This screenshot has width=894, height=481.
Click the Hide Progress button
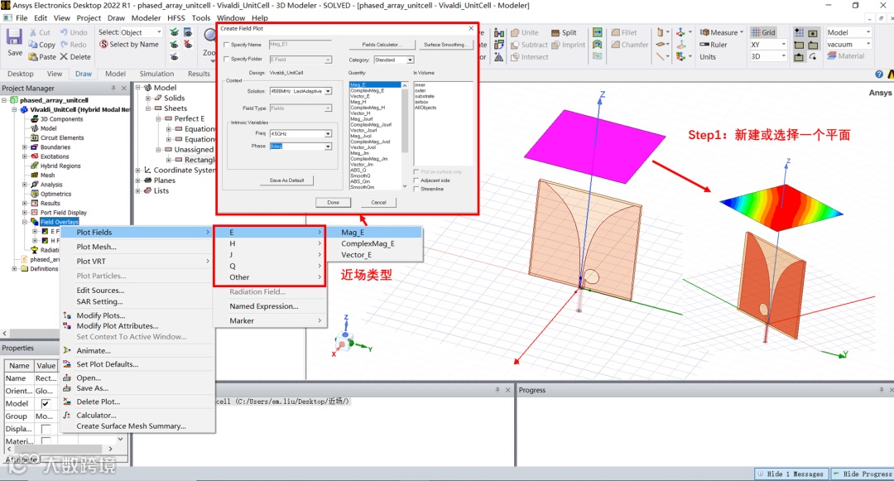862,474
